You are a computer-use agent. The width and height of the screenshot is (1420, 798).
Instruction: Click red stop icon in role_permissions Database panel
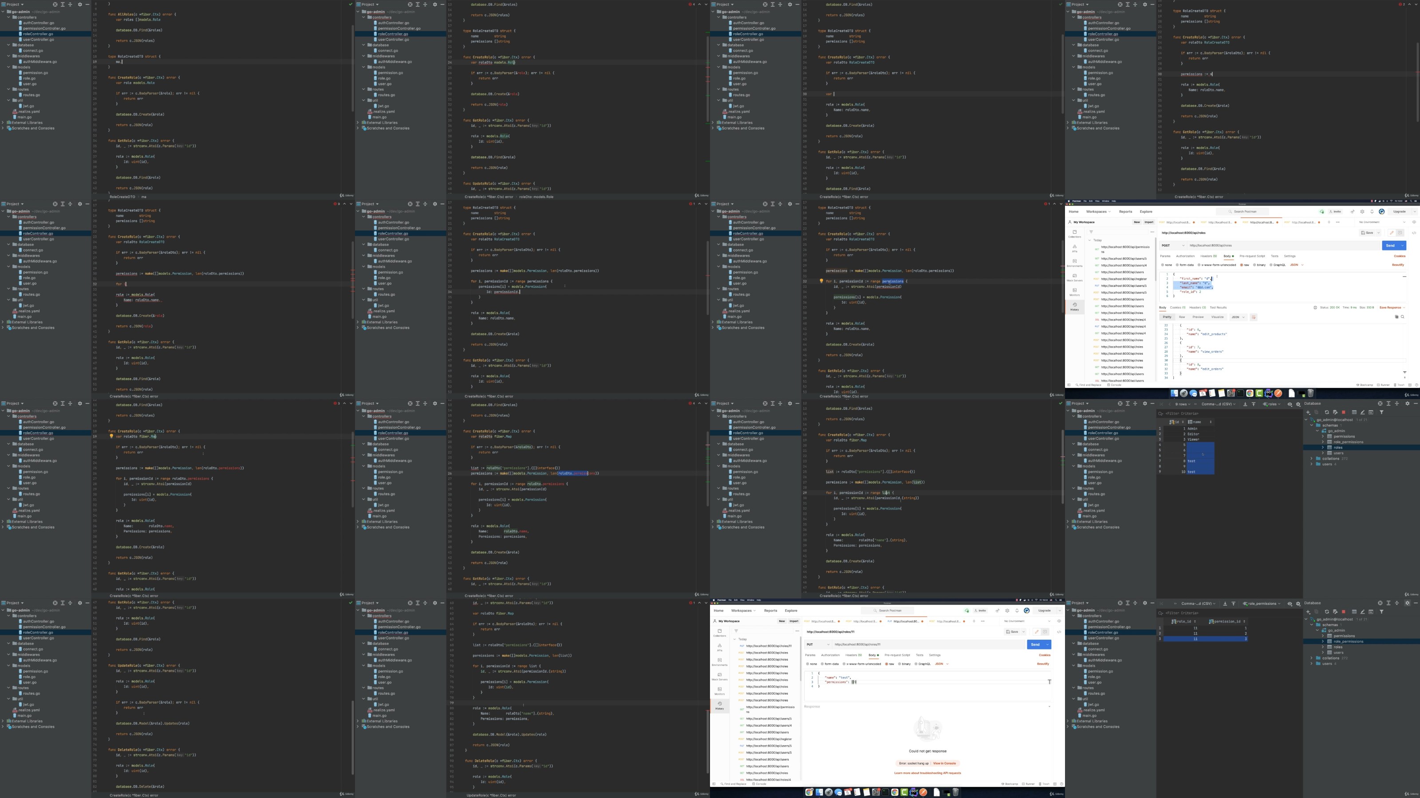(1343, 611)
